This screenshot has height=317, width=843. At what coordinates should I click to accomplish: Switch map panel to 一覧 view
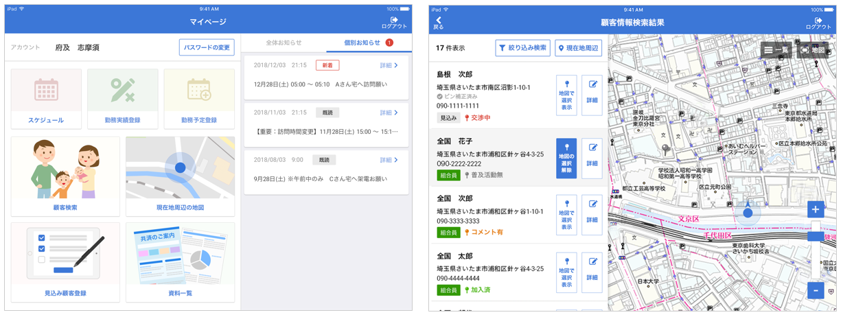(x=776, y=50)
